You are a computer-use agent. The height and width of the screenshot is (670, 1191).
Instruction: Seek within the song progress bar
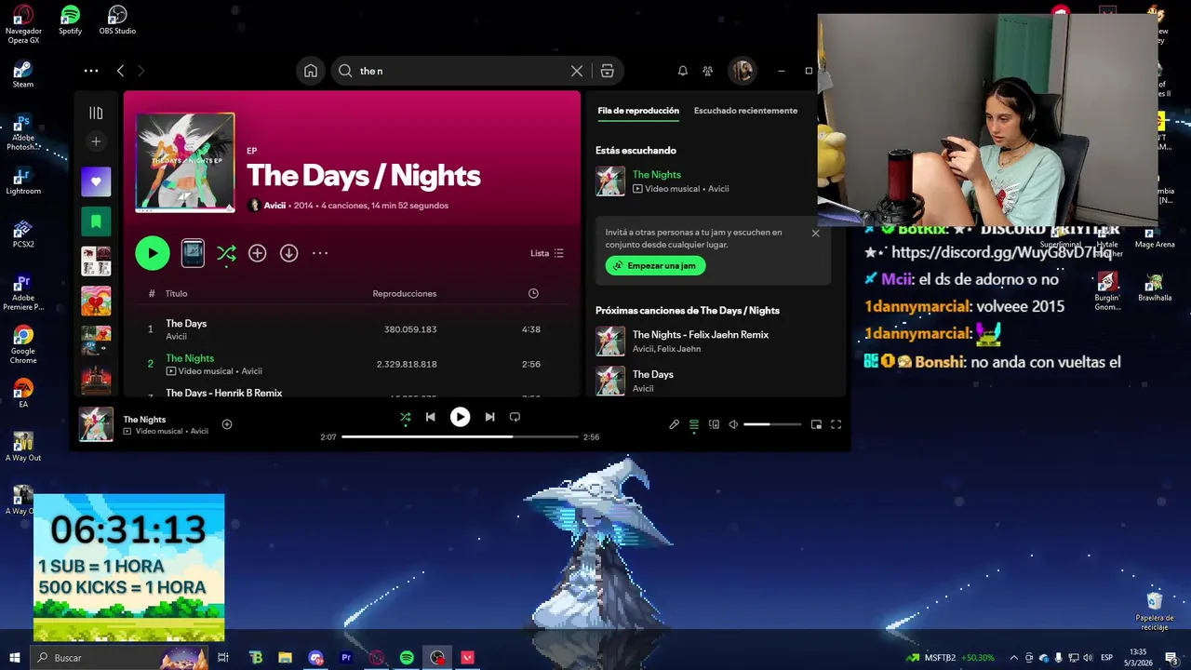click(460, 436)
